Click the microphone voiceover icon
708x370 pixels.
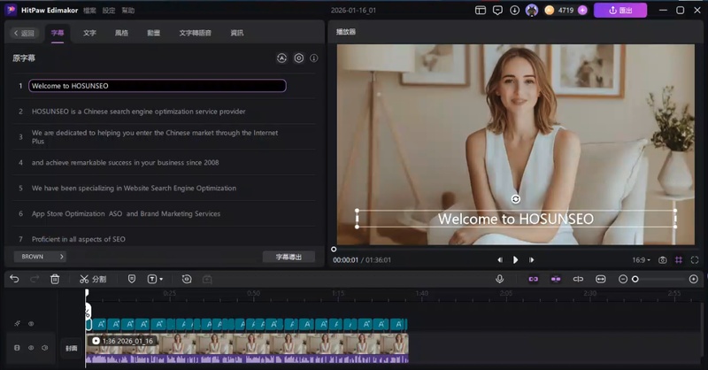(x=499, y=279)
